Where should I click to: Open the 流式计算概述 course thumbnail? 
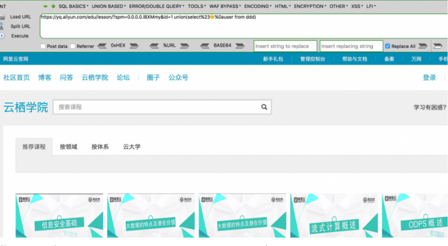[334, 216]
